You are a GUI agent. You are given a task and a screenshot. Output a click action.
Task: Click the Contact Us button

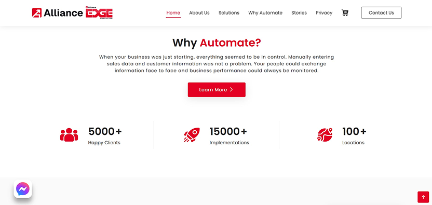pos(381,12)
